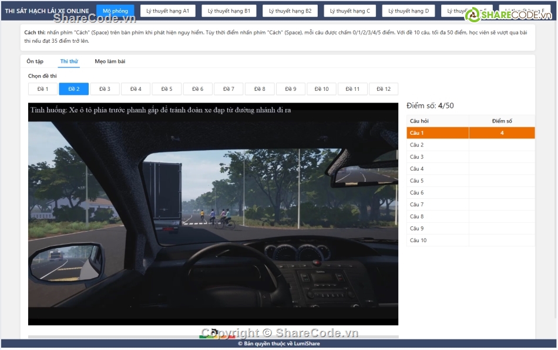The height and width of the screenshot is (350, 558).
Task: Switch to the Ôn tập tab
Action: (35, 62)
